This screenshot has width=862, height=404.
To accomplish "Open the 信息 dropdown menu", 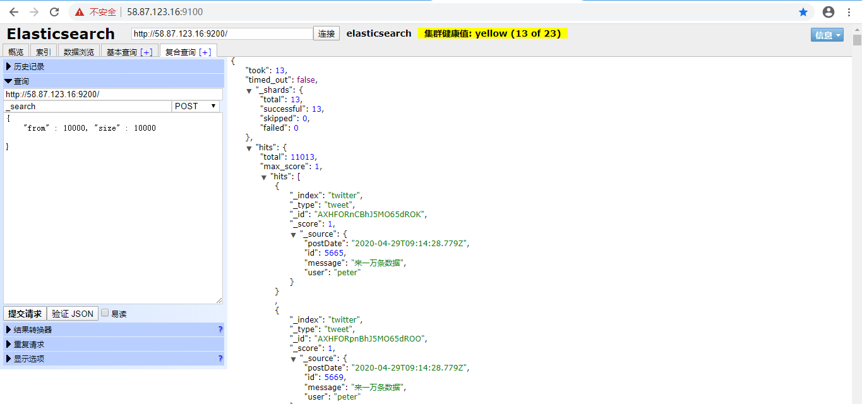I will click(x=827, y=35).
